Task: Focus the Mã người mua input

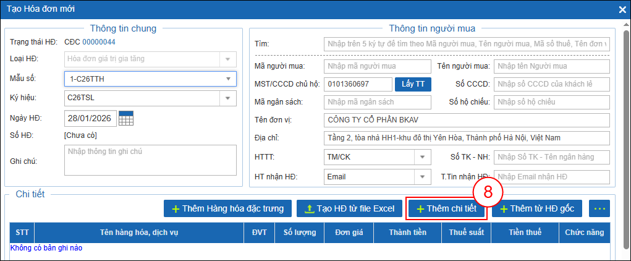Action: point(376,66)
